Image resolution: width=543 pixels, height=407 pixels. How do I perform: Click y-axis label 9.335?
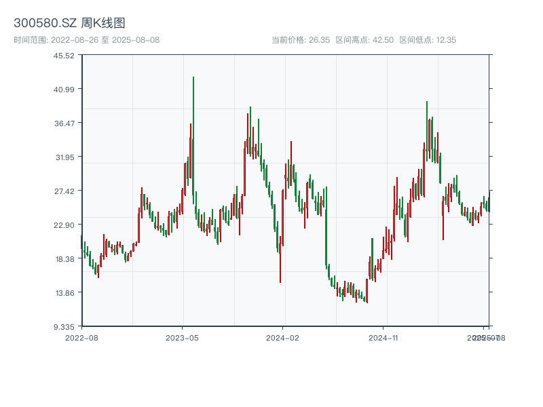coord(64,327)
